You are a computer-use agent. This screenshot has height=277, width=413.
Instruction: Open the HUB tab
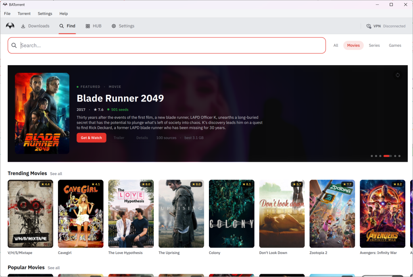94,26
